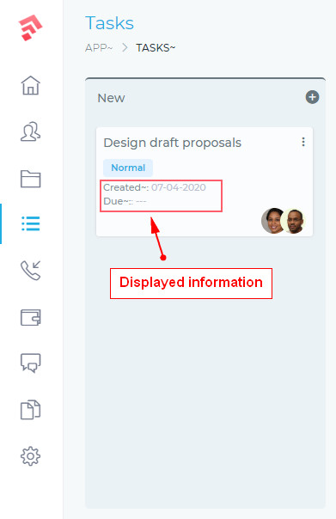This screenshot has width=336, height=519.
Task: Open the Settings gear icon in sidebar
Action: click(x=31, y=456)
